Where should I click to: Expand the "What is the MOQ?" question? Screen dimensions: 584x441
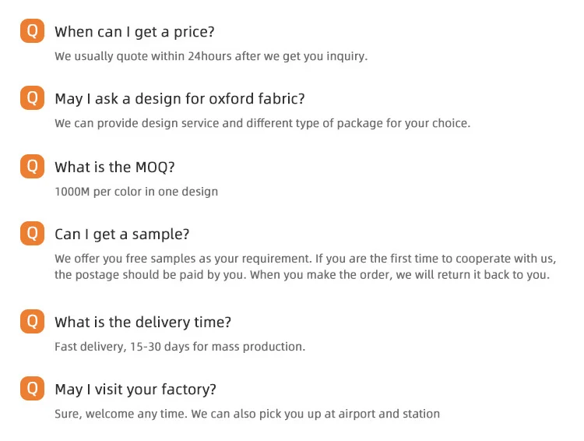116,167
